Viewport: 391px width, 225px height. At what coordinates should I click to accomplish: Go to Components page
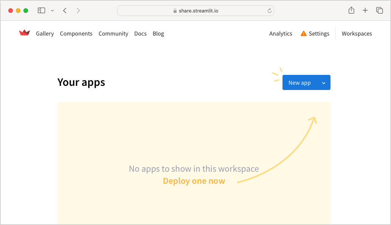76,34
